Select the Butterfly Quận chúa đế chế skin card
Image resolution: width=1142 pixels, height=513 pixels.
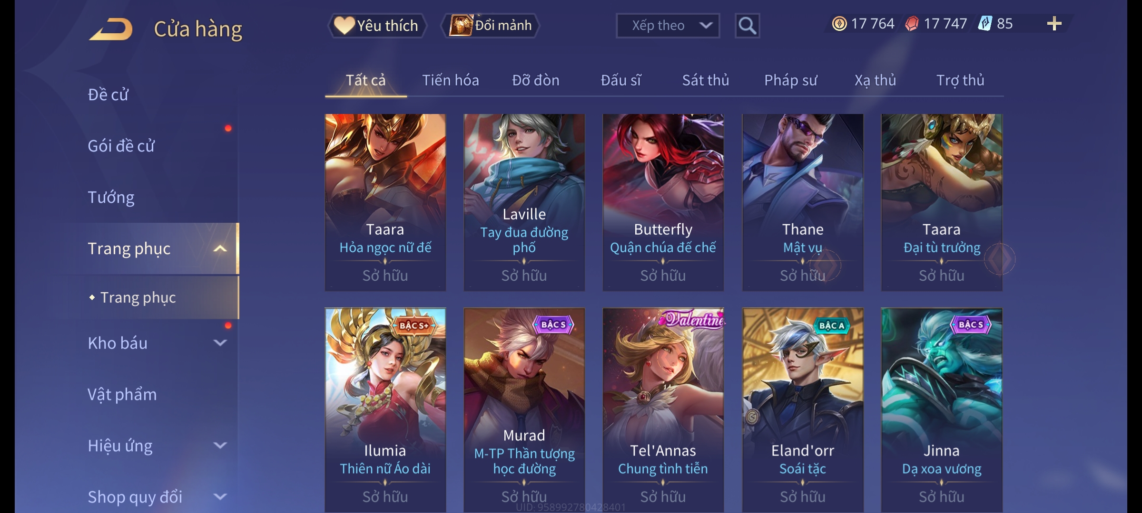click(663, 202)
